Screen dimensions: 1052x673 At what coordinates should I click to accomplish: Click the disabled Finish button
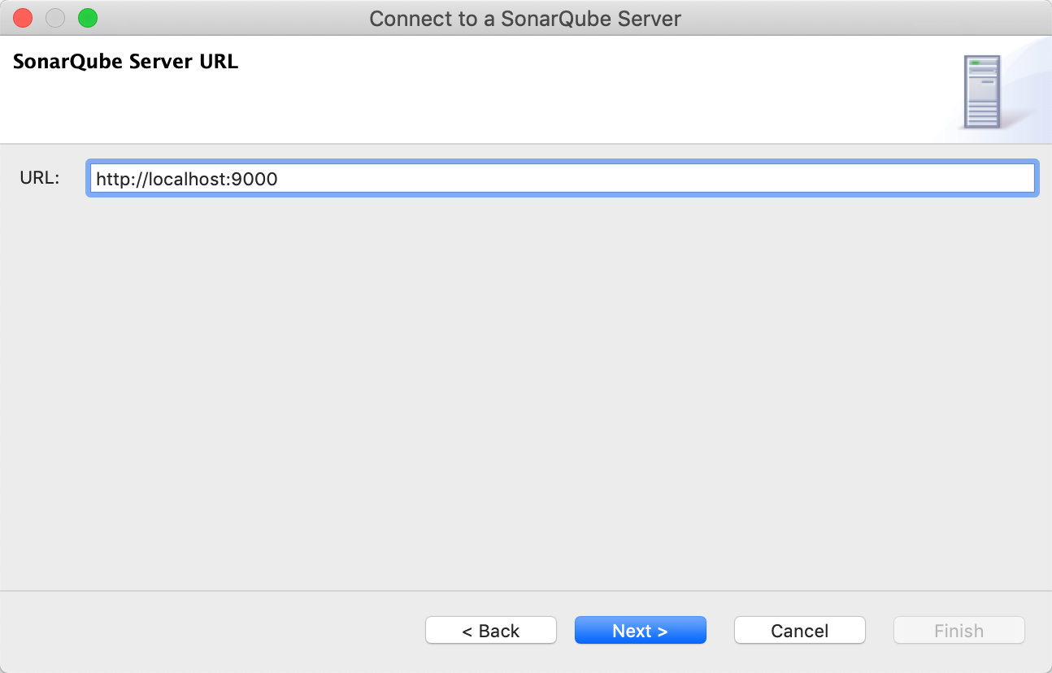point(959,630)
